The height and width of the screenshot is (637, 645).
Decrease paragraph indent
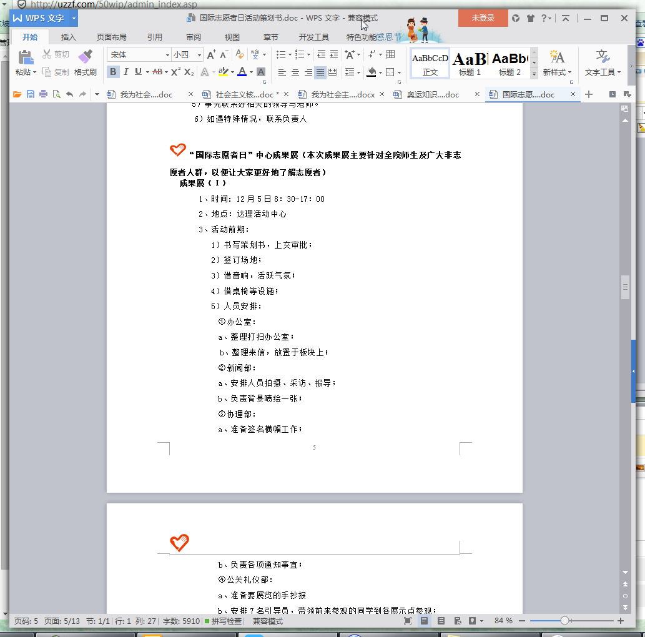pos(322,54)
